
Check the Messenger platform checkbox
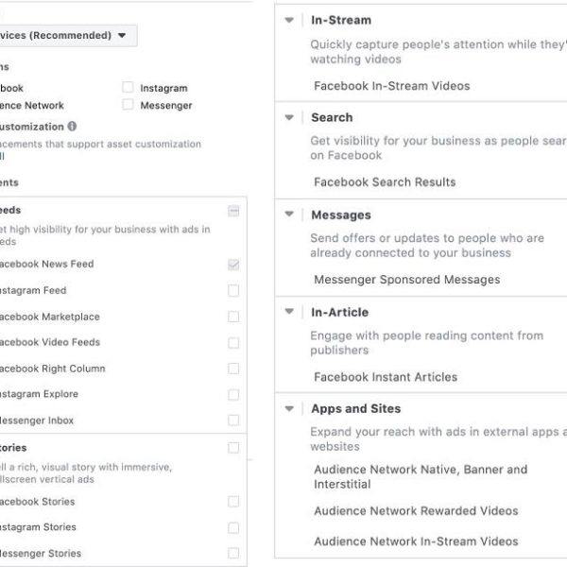pos(128,106)
